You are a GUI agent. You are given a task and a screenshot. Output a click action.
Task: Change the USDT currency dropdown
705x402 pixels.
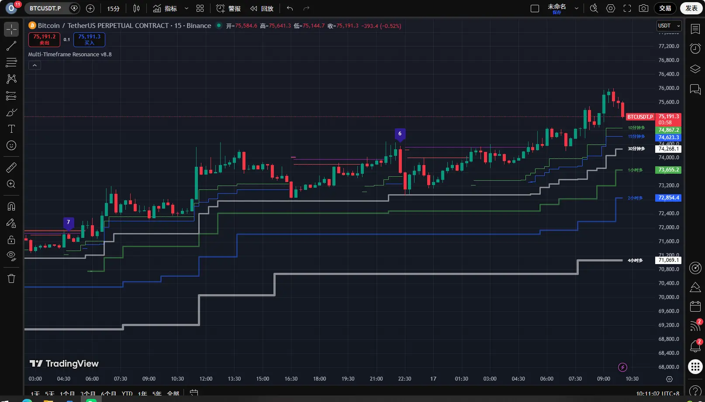(x=669, y=26)
